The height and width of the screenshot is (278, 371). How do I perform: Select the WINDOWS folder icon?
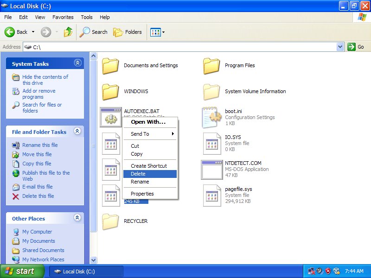[110, 92]
